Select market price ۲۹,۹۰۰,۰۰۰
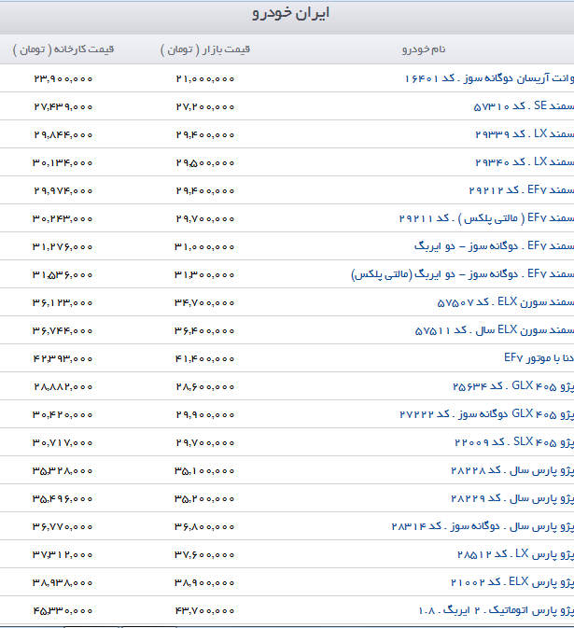 [x=205, y=415]
